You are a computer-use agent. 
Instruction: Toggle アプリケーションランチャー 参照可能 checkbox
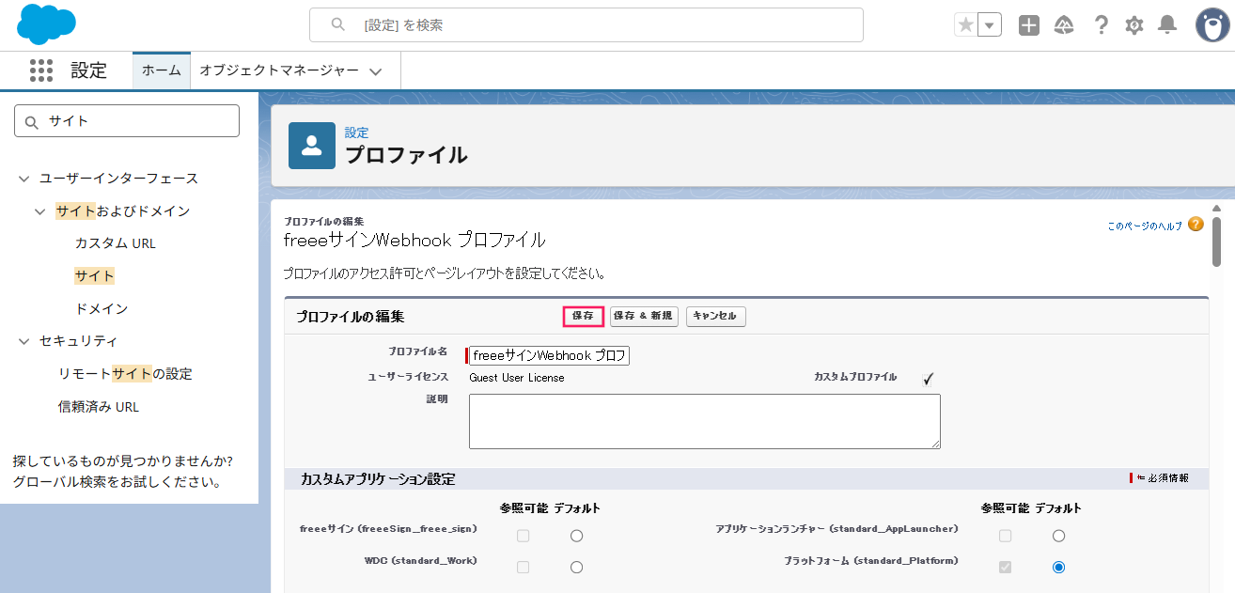pos(1006,536)
